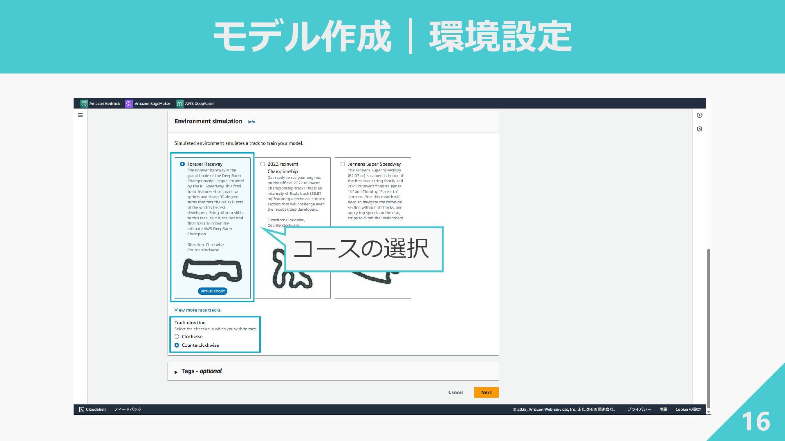Viewport: 785px width, 441px height.
Task: Click the Info link beside Environment simulation
Action: (251, 122)
